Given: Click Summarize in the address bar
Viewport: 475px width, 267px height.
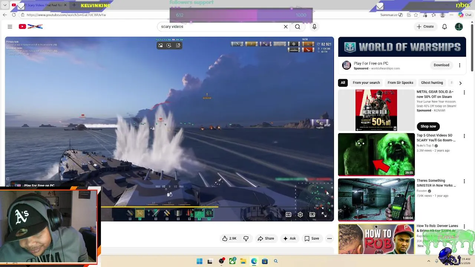Looking at the screenshot, I should [392, 15].
